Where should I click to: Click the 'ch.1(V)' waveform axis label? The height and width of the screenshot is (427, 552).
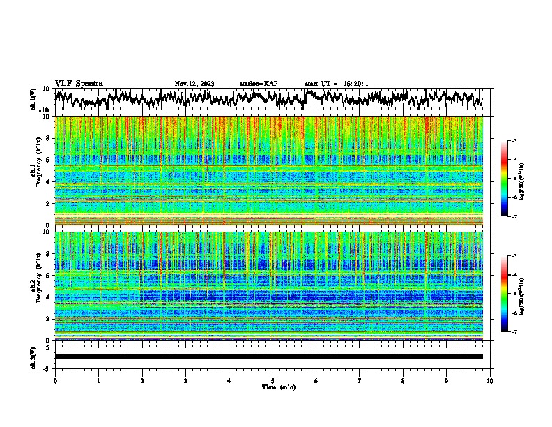tap(33, 99)
